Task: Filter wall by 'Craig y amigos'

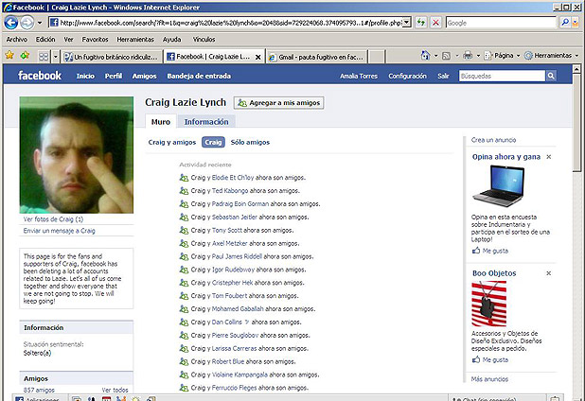Action: [x=172, y=142]
